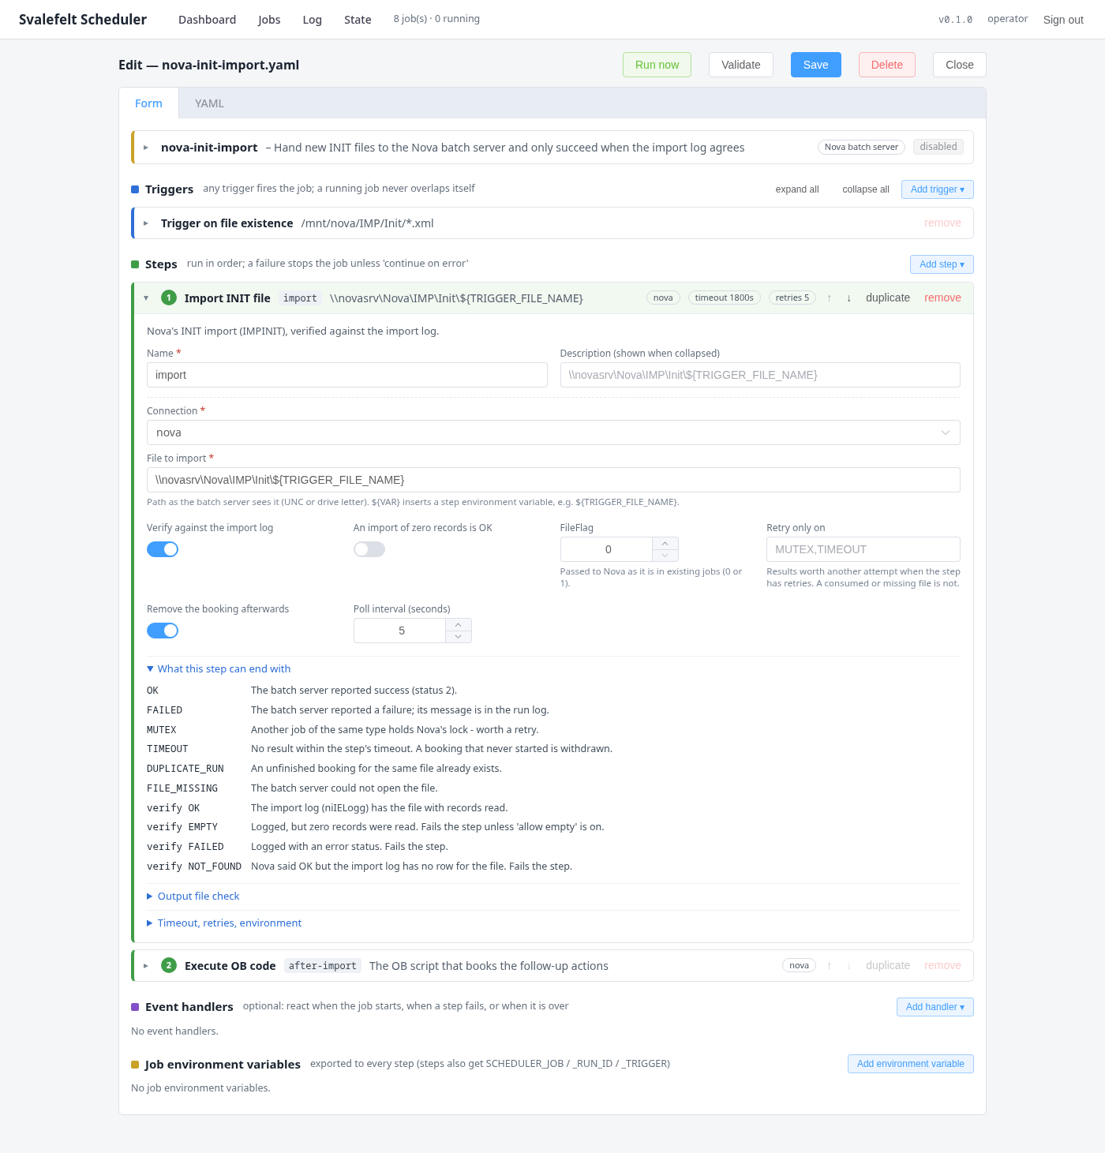Screen dimensions: 1105x1153
Task: Decrease the Poll interval seconds
Action: (x=459, y=637)
